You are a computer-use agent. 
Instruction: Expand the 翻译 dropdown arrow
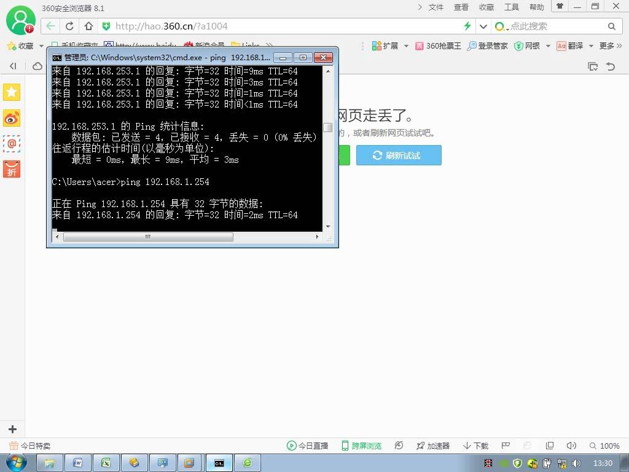pyautogui.click(x=591, y=46)
